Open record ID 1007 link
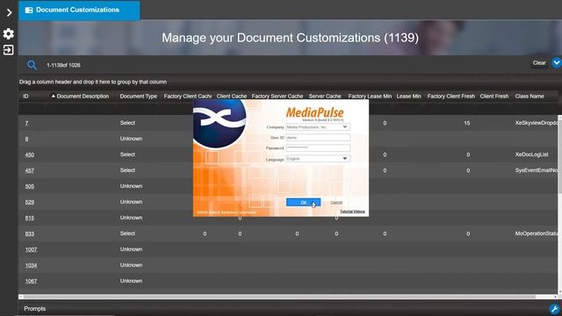This screenshot has width=562, height=316. pyautogui.click(x=32, y=249)
